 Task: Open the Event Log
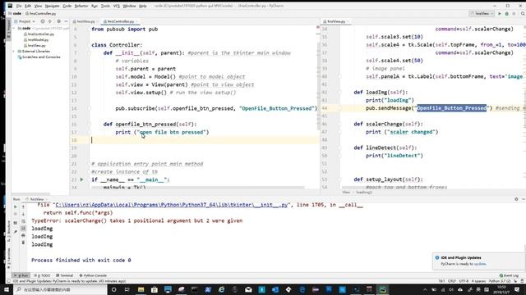tap(509, 275)
